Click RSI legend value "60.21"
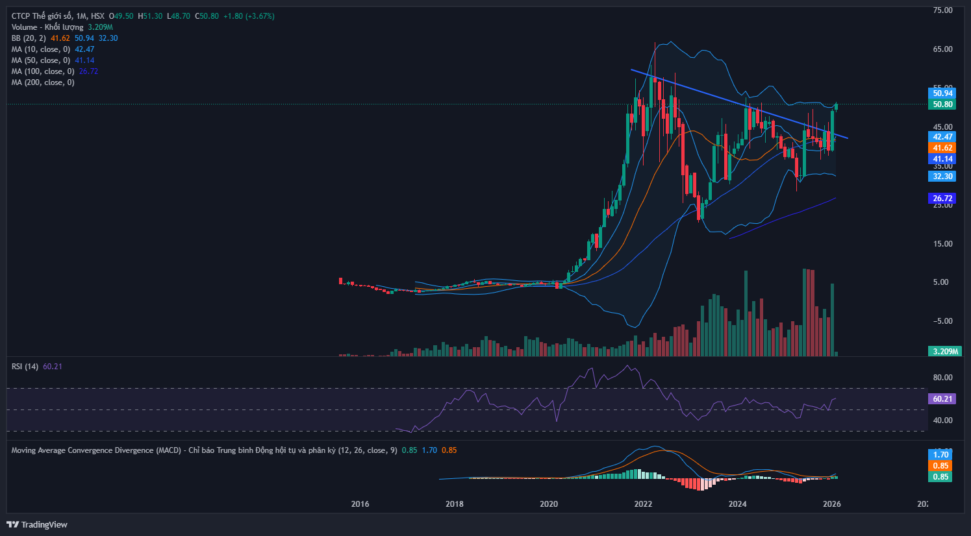The width and height of the screenshot is (971, 536). click(x=53, y=367)
